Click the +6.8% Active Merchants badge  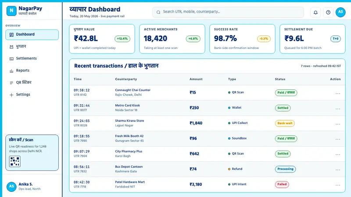[193, 39]
